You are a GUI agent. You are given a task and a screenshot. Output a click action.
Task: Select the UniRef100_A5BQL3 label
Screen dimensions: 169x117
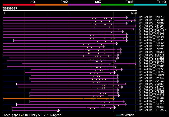(x=152, y=52)
